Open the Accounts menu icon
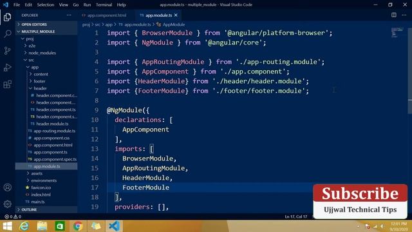 click(7, 188)
